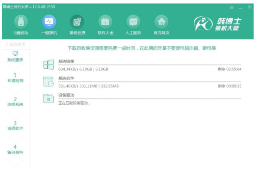Screen dimensions: 258x173
Task: Select step 2 选择系统 in sidebar
Action: coord(16,101)
